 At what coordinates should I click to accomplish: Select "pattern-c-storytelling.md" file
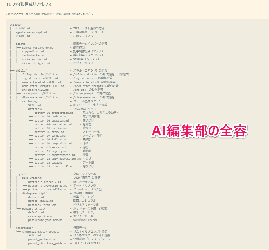tap(48, 190)
